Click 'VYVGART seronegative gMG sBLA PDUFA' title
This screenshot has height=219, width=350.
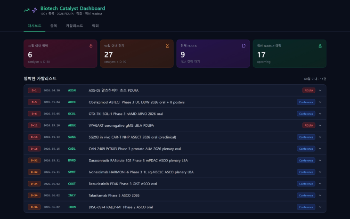tap(121, 125)
